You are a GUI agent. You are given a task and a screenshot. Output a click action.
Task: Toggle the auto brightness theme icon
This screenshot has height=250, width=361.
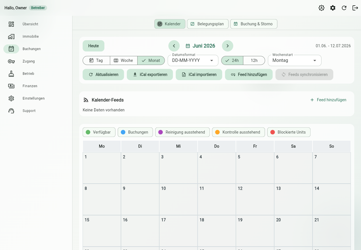click(322, 8)
